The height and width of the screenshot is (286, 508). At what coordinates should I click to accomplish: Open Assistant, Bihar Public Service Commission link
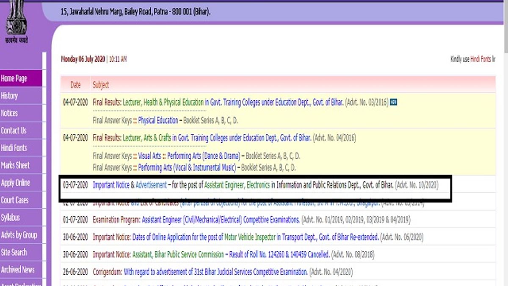(178, 255)
